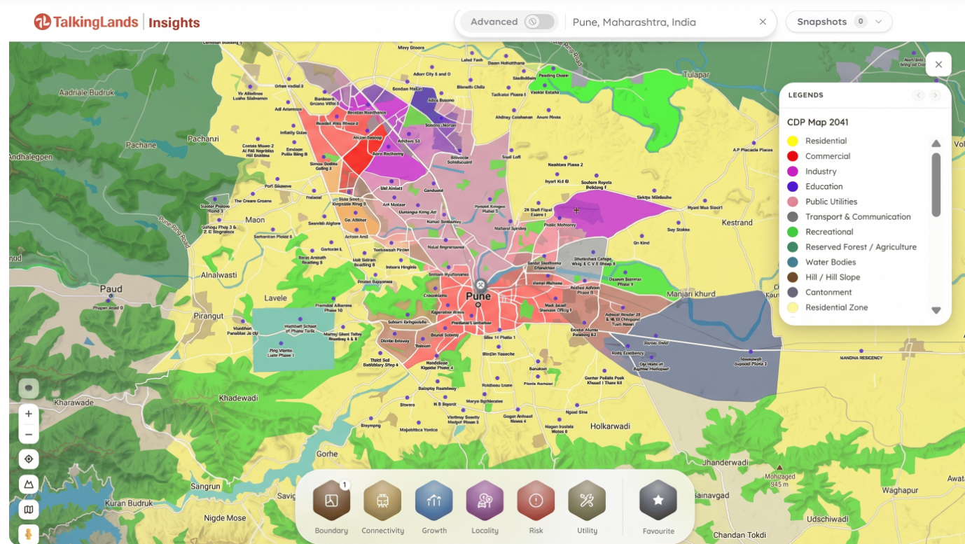Go to next legend page arrow
The width and height of the screenshot is (965, 544).
pos(935,95)
